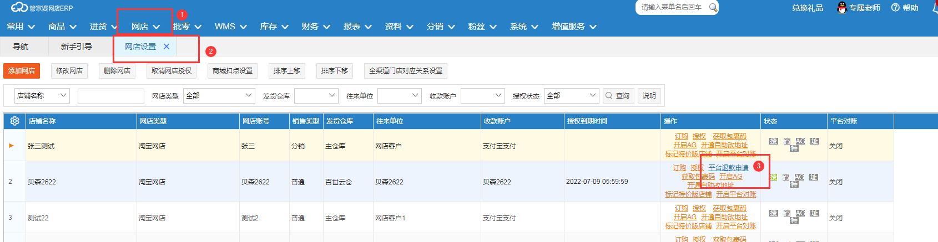This screenshot has width=938, height=242.
Task: Open the 店铺名称 search field selector
Action: (42, 96)
